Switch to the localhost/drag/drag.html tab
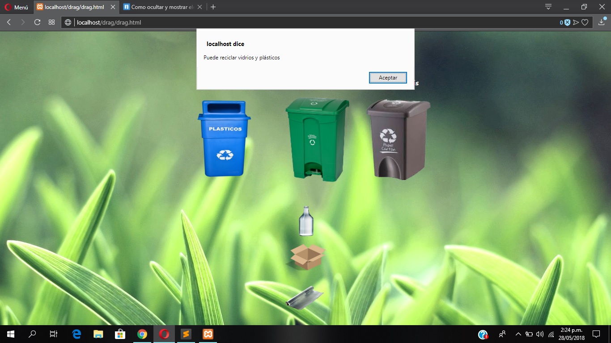Viewport: 611px width, 343px height. click(x=74, y=7)
